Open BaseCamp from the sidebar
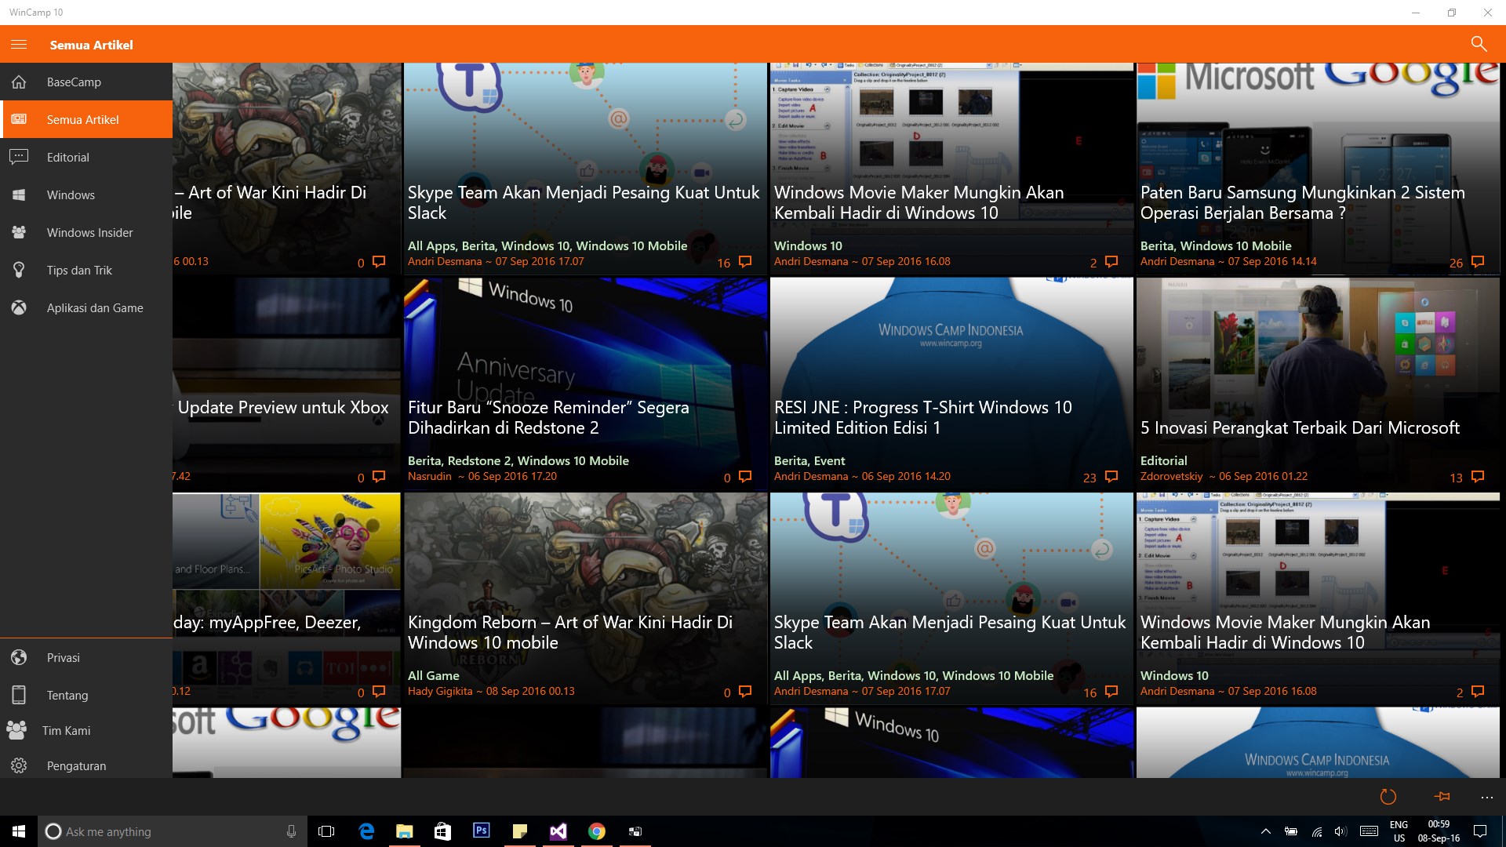 [74, 82]
